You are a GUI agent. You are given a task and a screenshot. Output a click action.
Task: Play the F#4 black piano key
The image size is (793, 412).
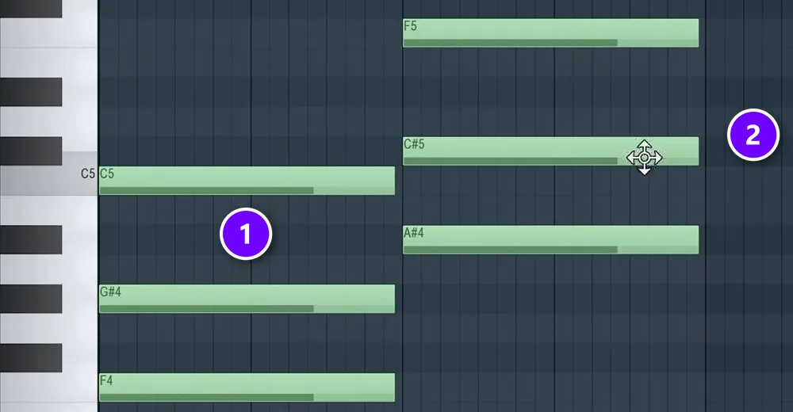pos(31,358)
